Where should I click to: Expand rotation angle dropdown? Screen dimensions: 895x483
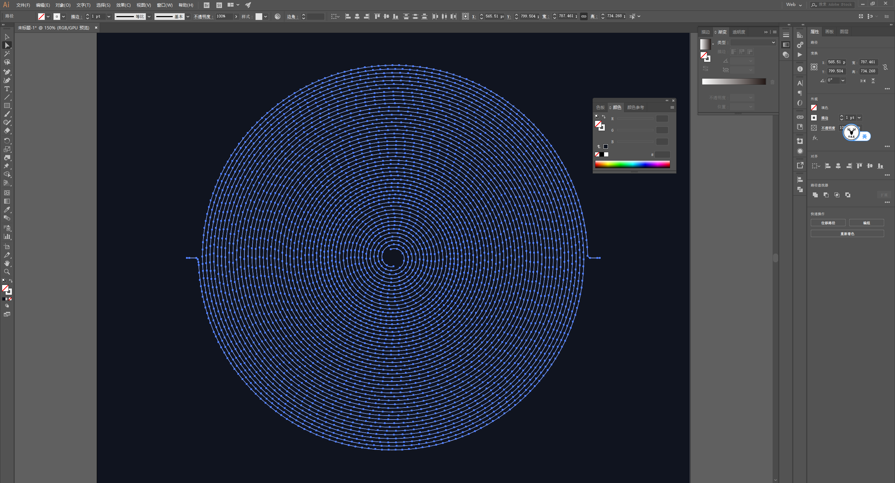coord(843,80)
